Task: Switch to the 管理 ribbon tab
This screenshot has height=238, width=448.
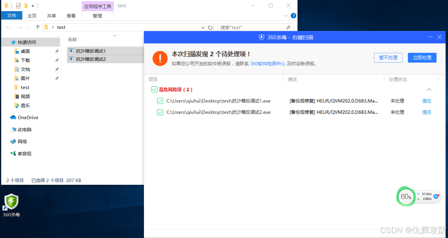Action: point(97,16)
